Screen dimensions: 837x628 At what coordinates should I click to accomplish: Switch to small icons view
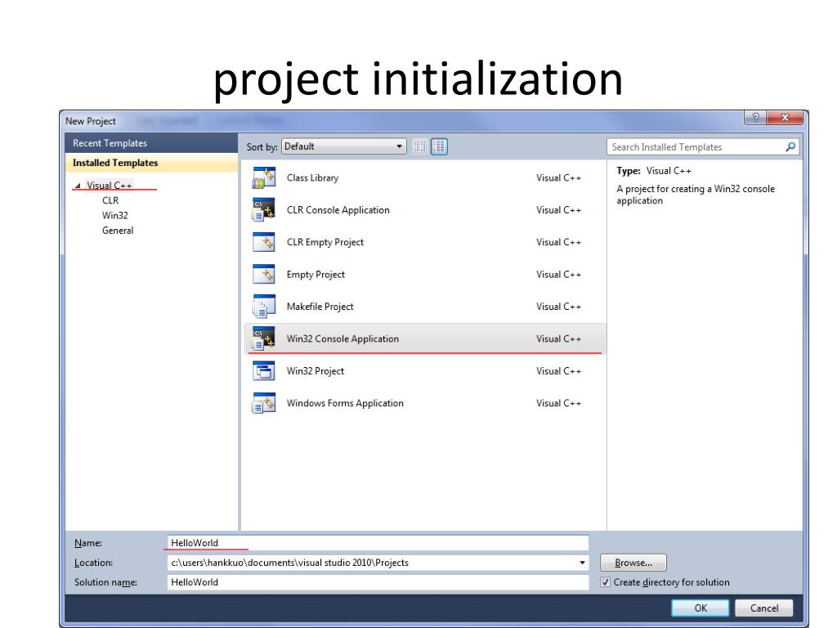point(420,146)
